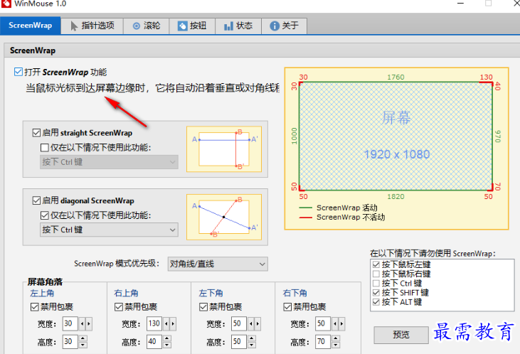Click 左上角 高度 field showing 30
This screenshot has width=520, height=354.
pyautogui.click(x=70, y=341)
